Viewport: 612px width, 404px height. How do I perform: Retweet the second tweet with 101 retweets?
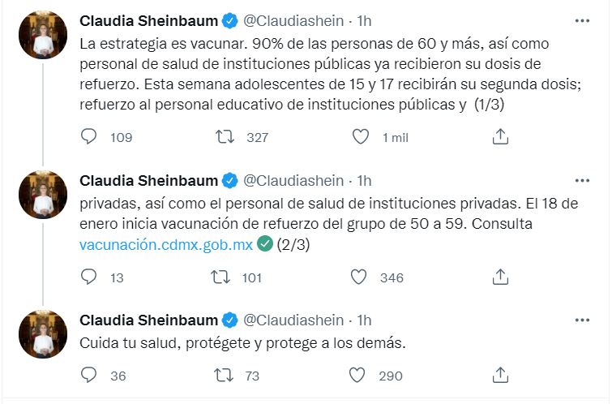pyautogui.click(x=220, y=277)
